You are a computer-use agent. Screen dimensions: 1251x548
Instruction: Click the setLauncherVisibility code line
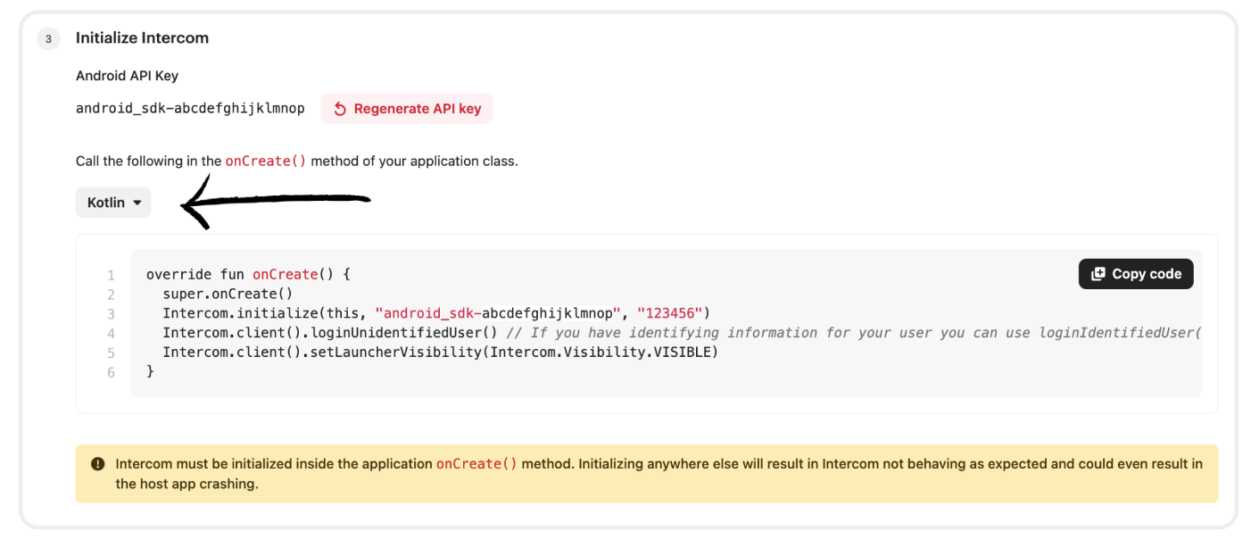pyautogui.click(x=440, y=353)
